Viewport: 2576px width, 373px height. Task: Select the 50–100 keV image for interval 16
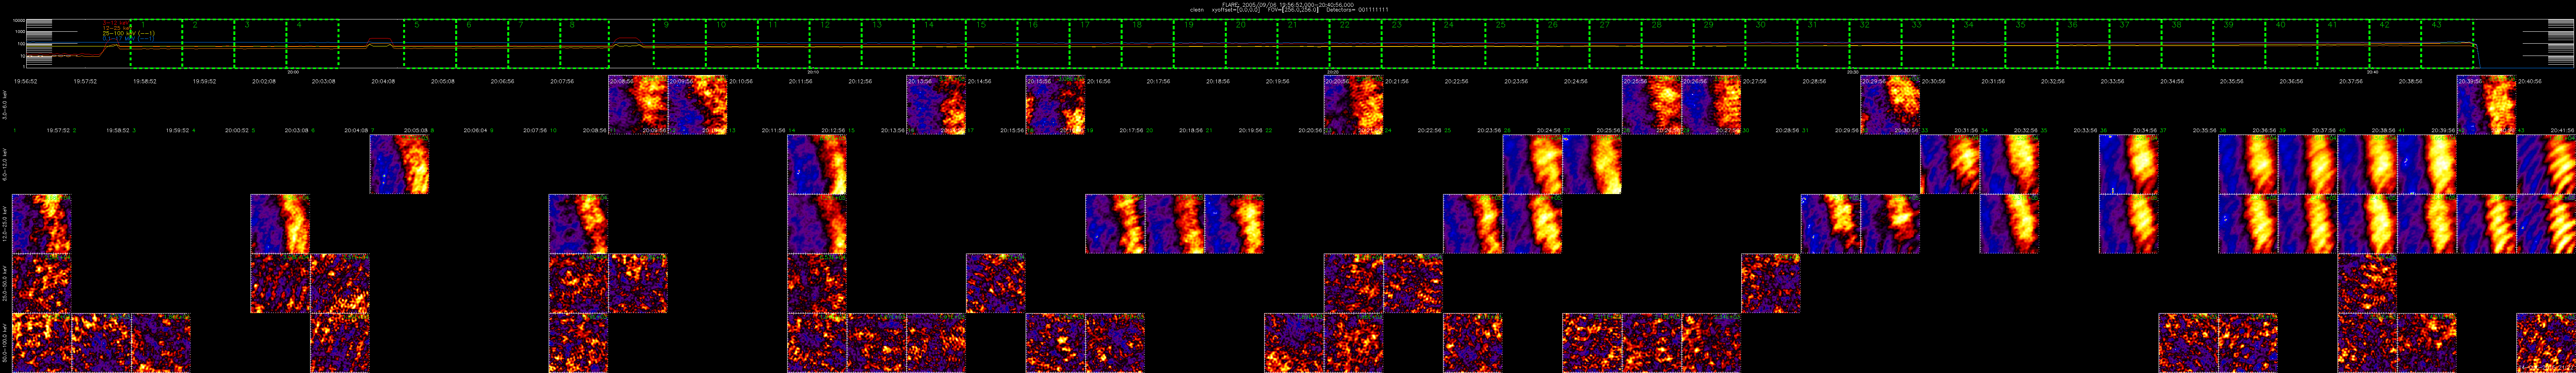[x=936, y=343]
